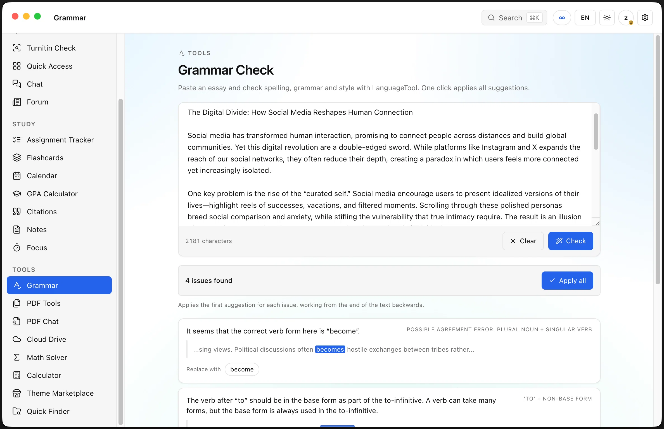Click the Search field in the top bar
This screenshot has width=664, height=429.
[514, 18]
